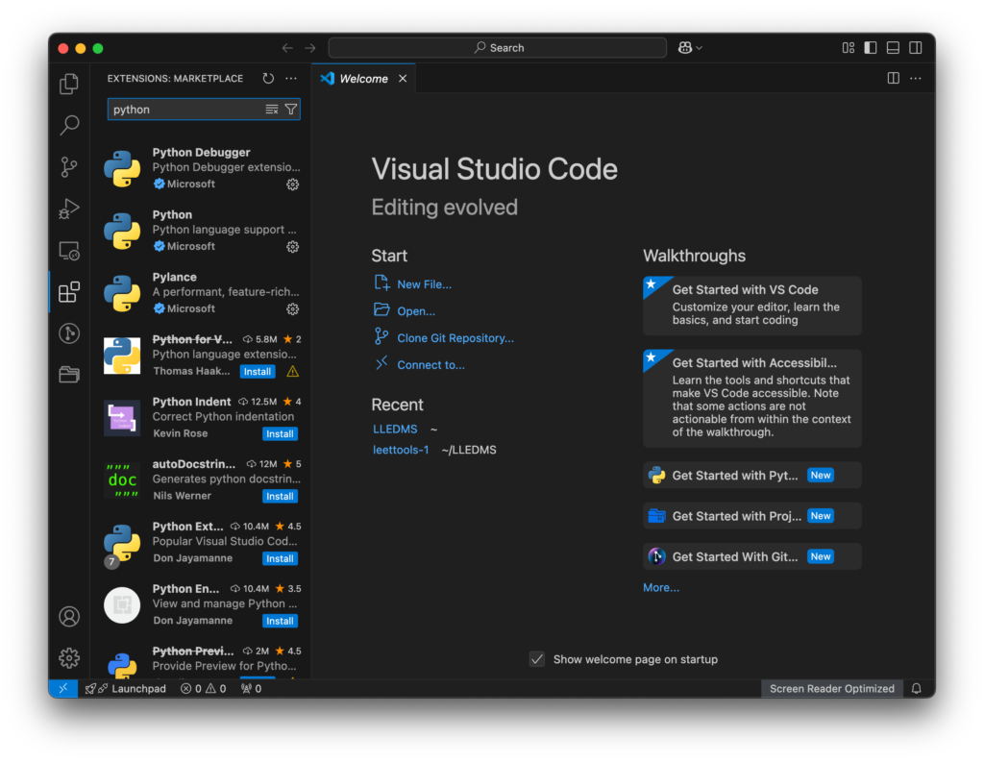Image resolution: width=984 pixels, height=762 pixels.
Task: Open Get Started with Python walkthrough
Action: (x=751, y=475)
